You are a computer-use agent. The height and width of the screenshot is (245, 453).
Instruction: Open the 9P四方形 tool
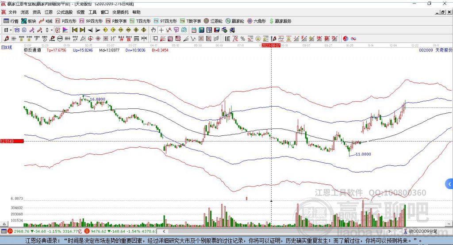pyautogui.click(x=91, y=21)
